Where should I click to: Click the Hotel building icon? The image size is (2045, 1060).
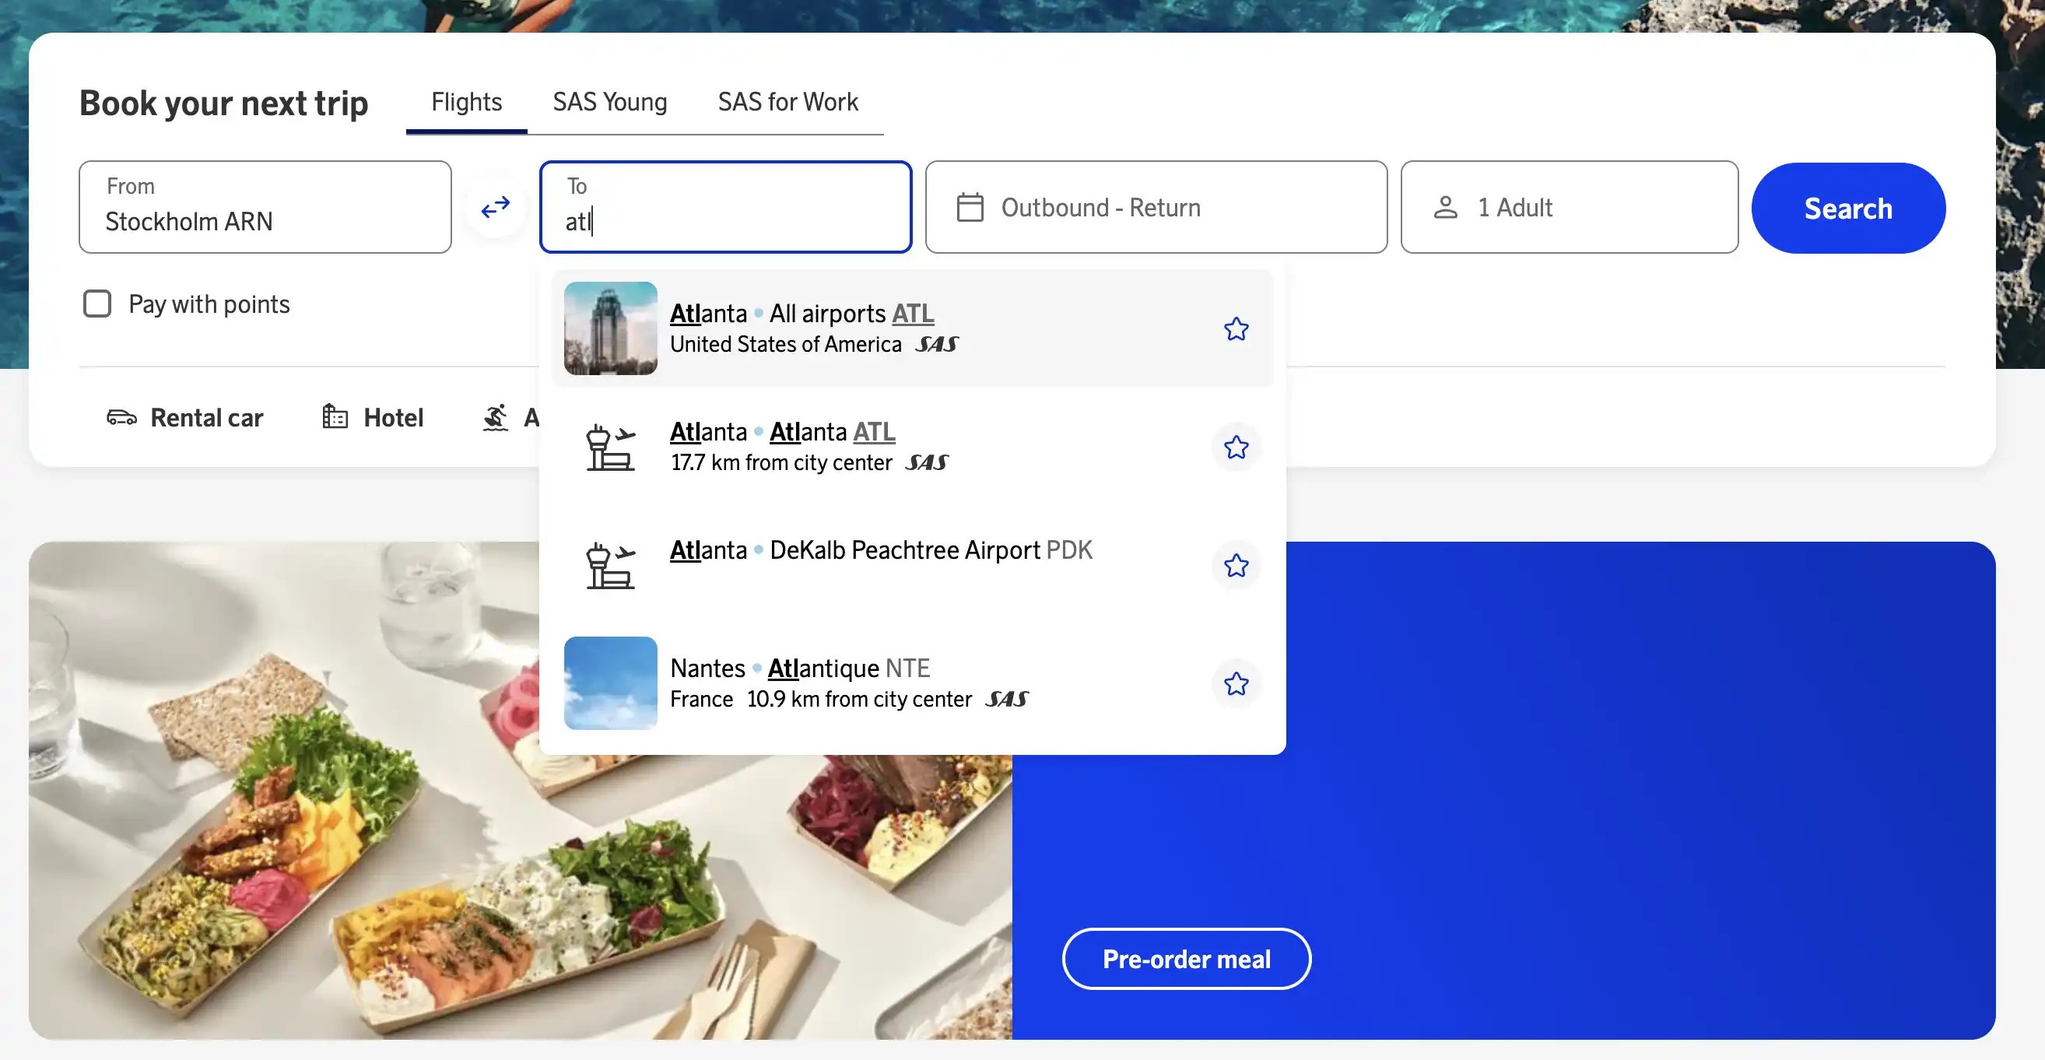[x=335, y=417]
